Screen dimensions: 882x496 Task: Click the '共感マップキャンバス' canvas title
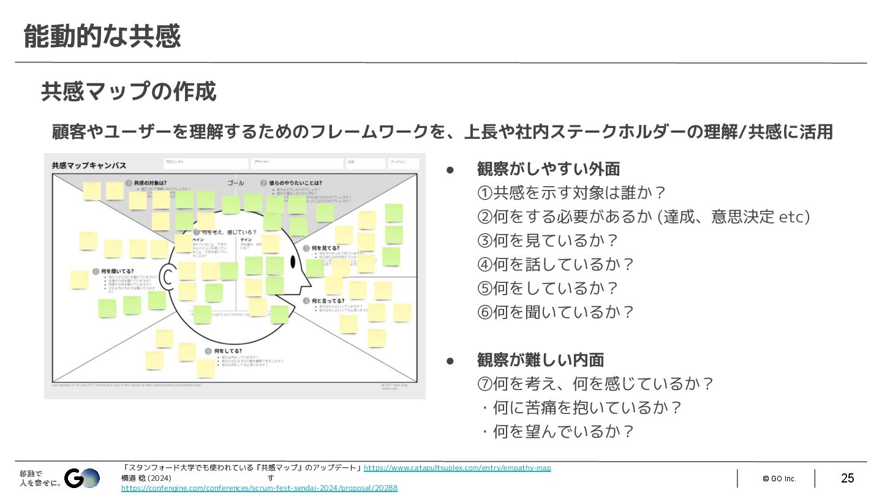pos(89,165)
